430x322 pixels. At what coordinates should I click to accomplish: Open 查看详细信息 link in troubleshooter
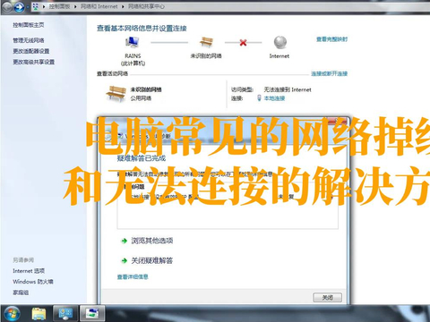(133, 277)
